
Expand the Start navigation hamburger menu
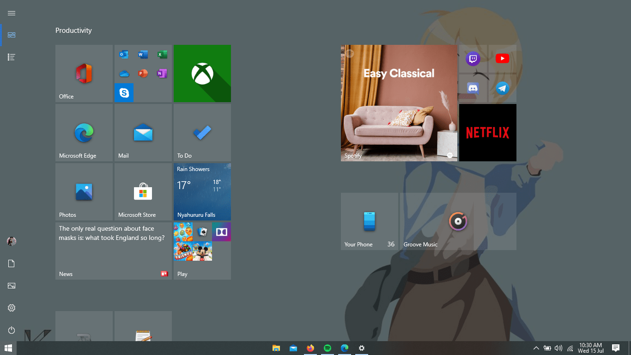[12, 13]
